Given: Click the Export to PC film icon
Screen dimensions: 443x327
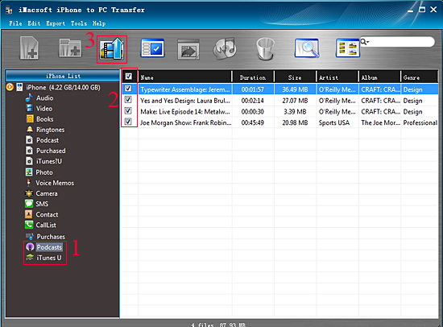Looking at the screenshot, I should click(112, 49).
